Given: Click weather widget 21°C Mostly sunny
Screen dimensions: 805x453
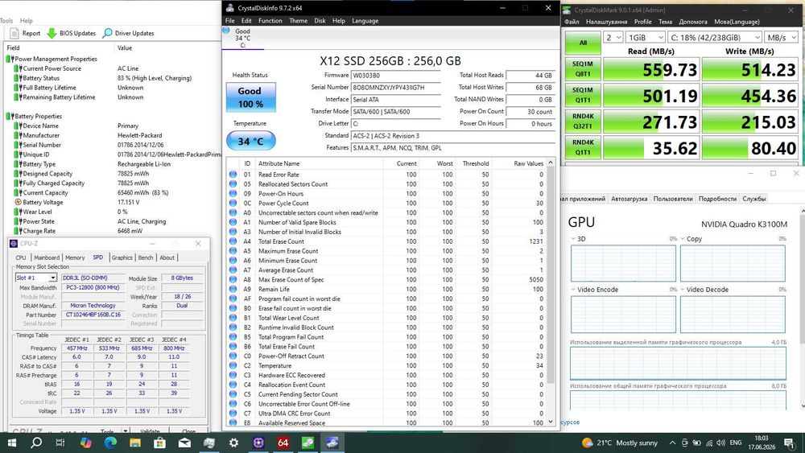Looking at the screenshot, I should (x=620, y=443).
